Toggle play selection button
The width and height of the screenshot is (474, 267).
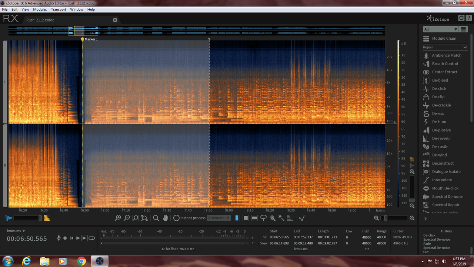tap(85, 238)
